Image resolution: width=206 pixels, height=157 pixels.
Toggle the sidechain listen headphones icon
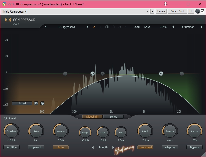(36, 103)
